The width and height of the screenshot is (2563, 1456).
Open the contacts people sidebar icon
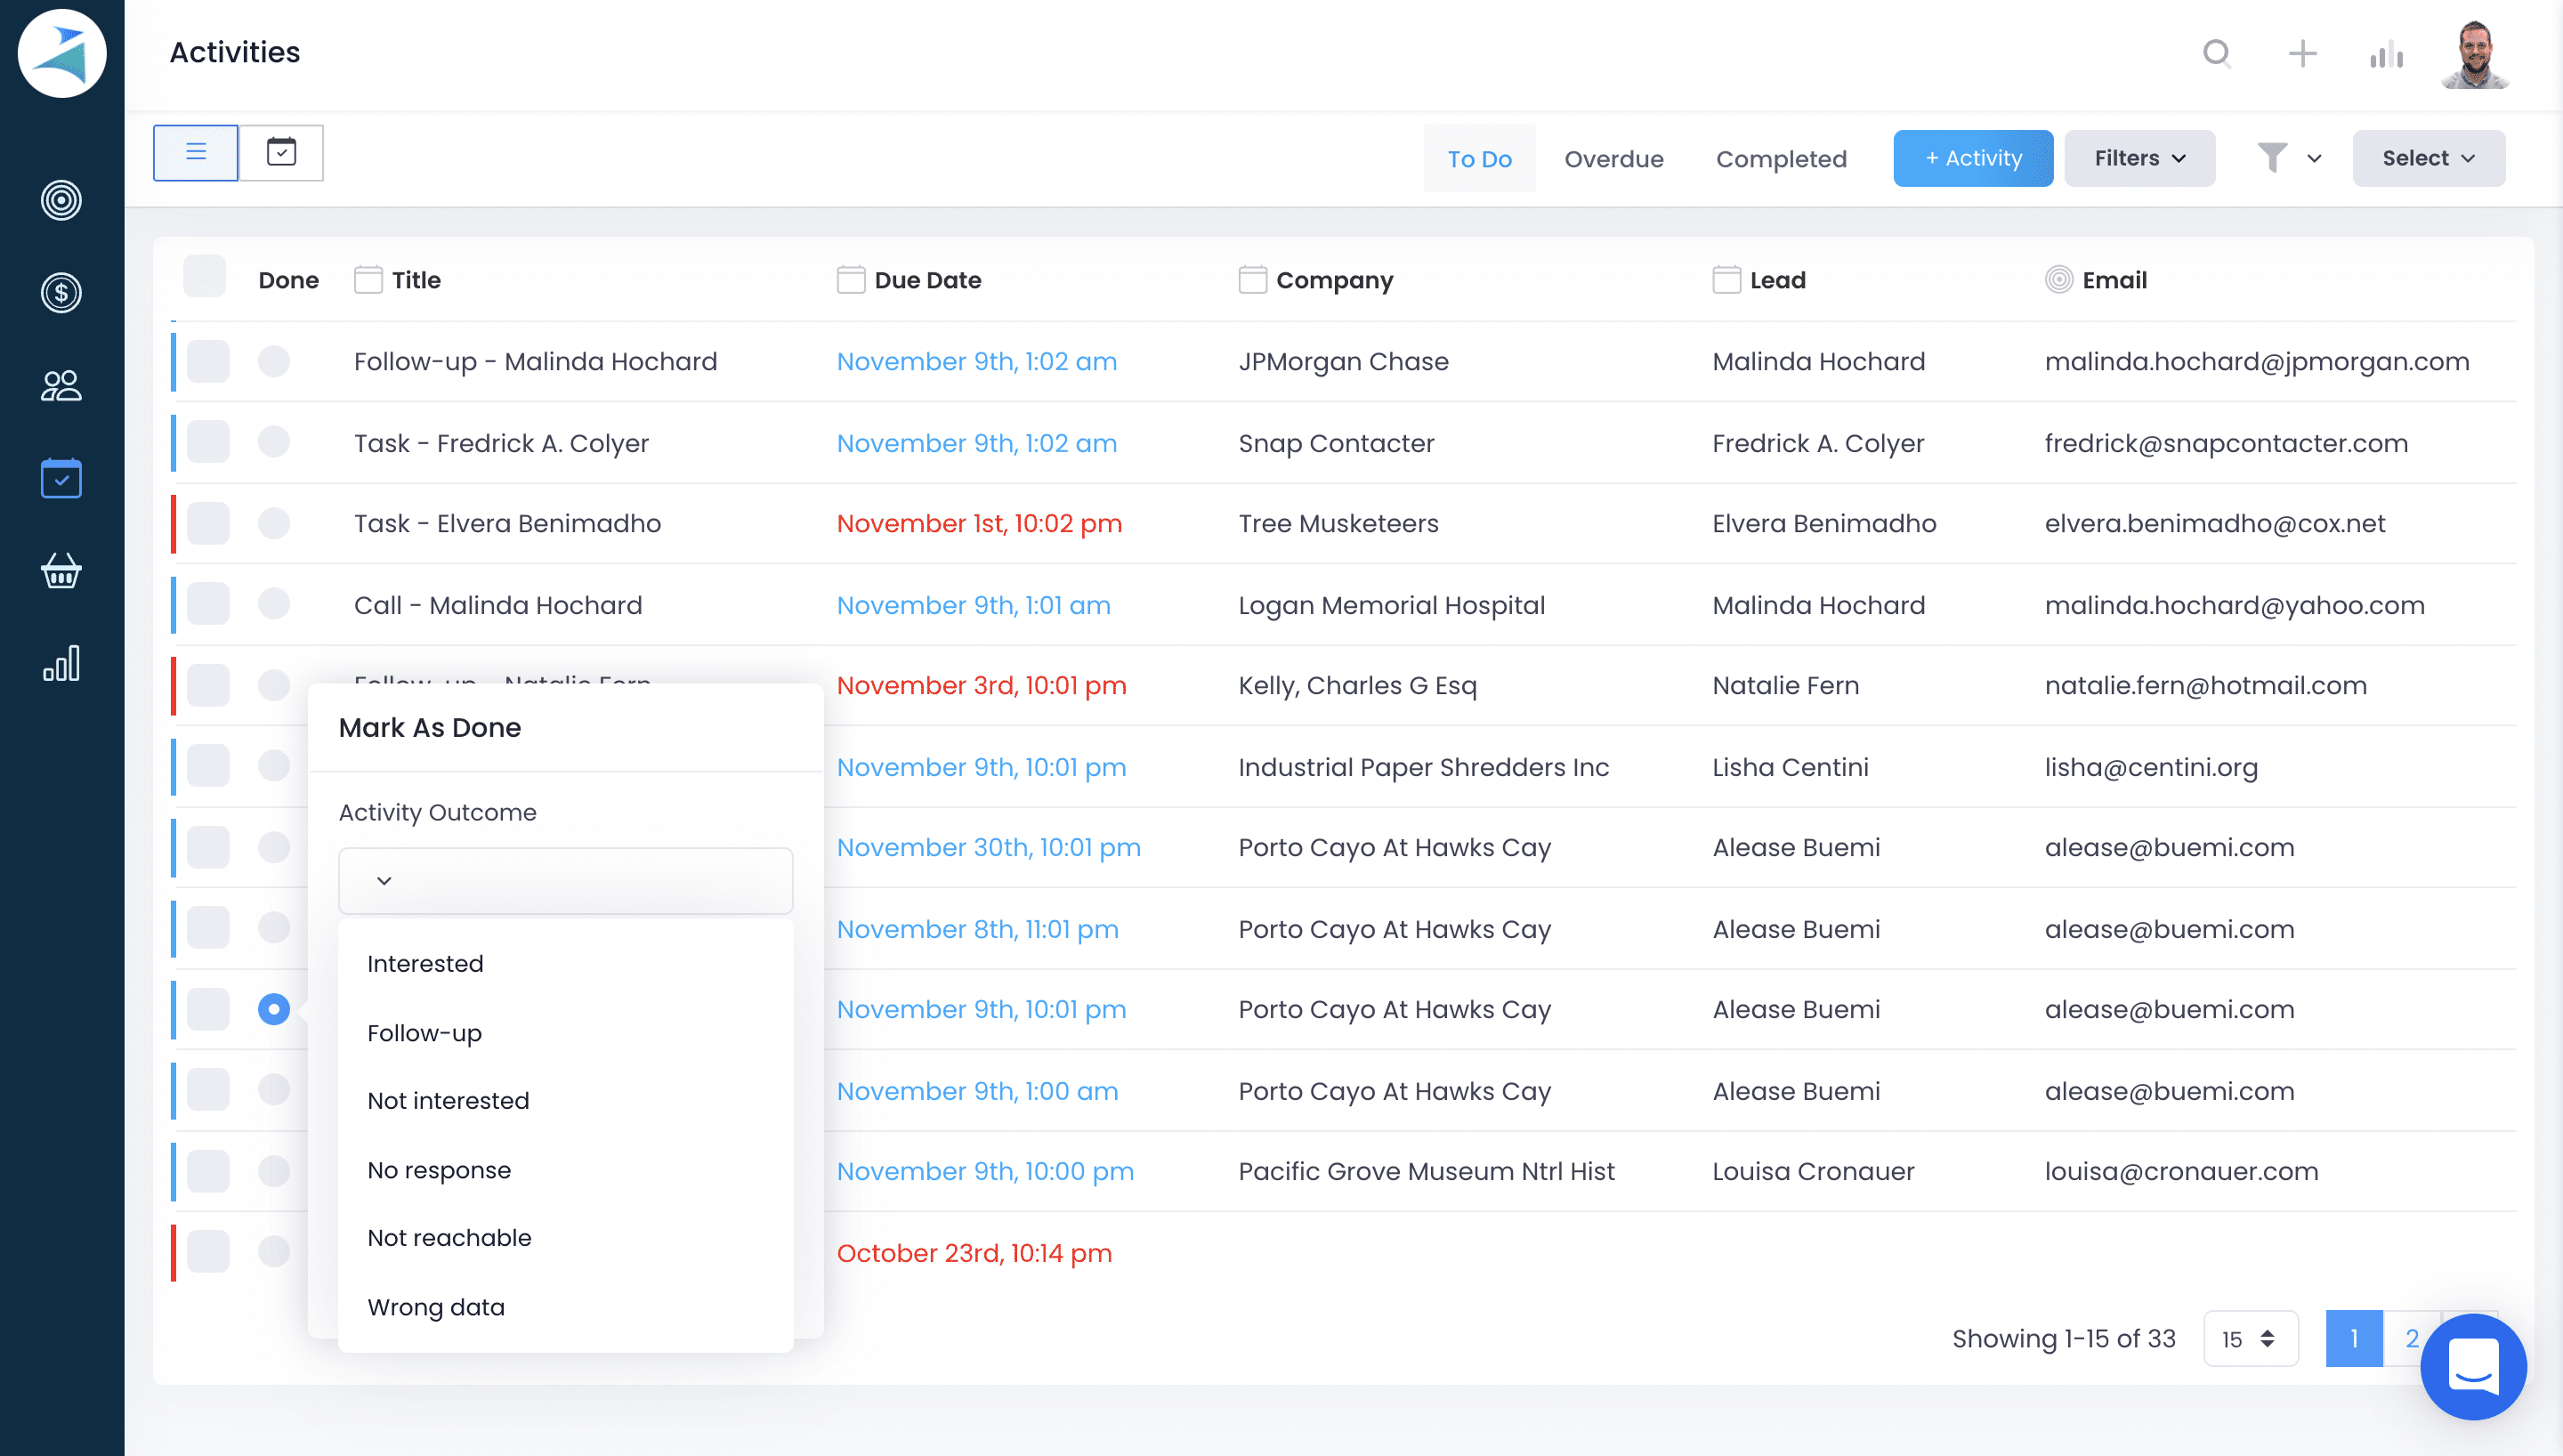click(61, 386)
